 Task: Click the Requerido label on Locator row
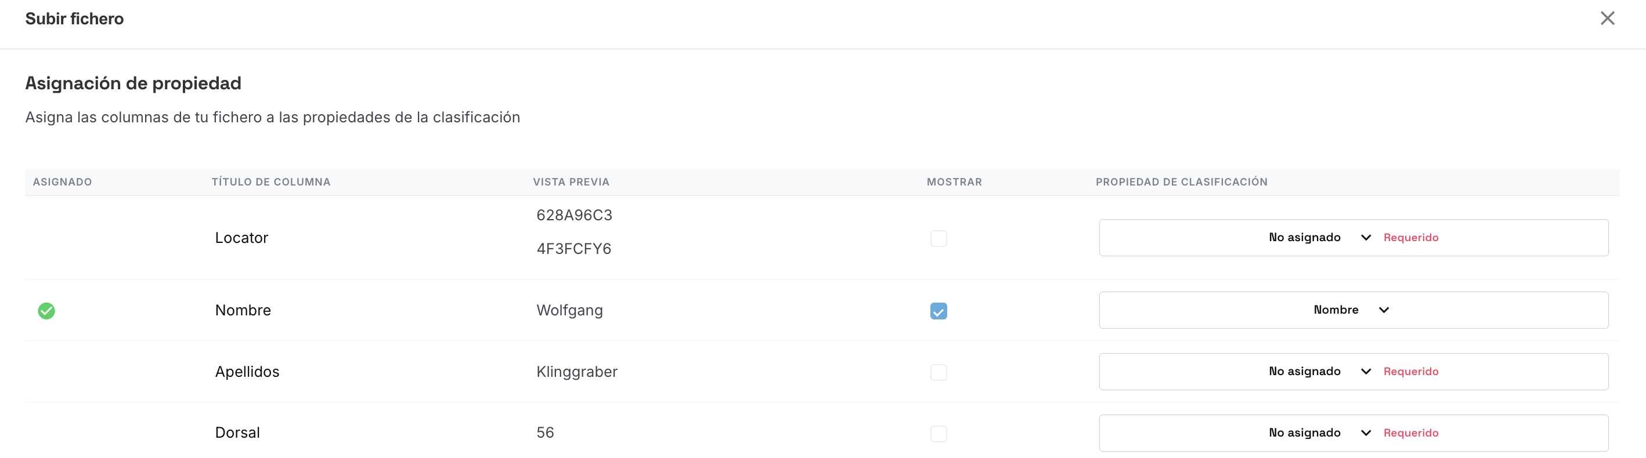click(x=1411, y=237)
